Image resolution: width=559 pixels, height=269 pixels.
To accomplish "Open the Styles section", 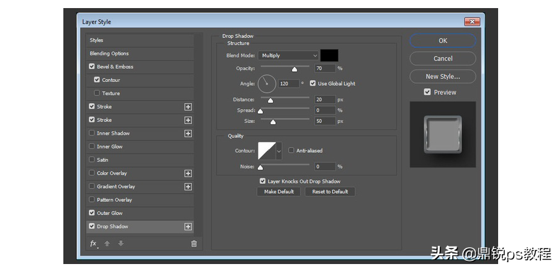I will point(140,40).
